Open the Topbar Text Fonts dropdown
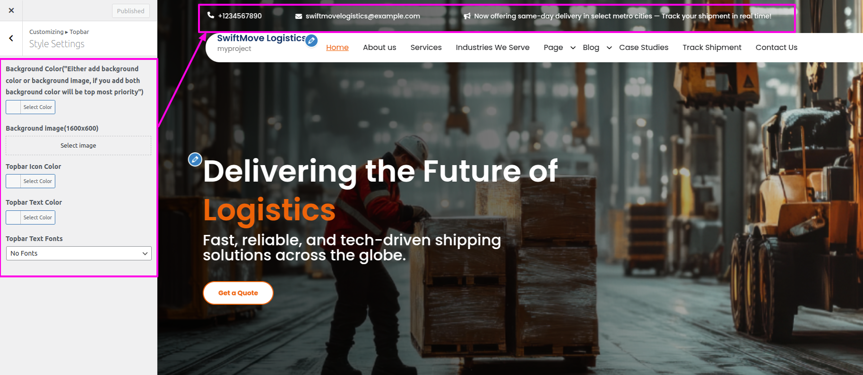This screenshot has height=375, width=863. (78, 253)
